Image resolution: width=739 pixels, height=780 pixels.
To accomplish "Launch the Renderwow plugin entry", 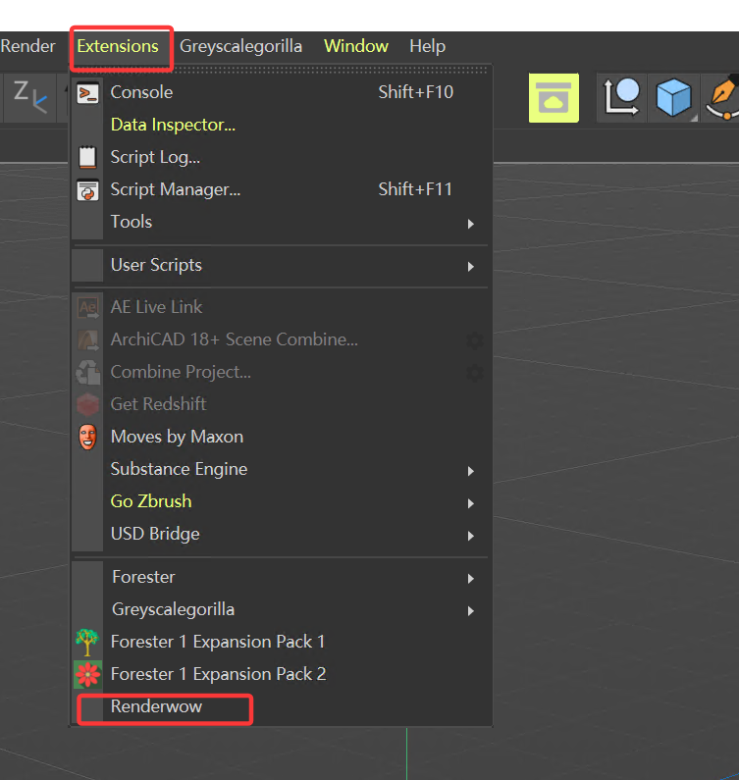I will [282, 706].
